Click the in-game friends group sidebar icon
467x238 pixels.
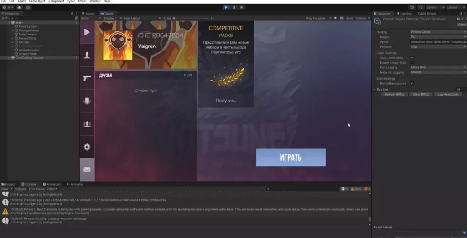click(87, 124)
